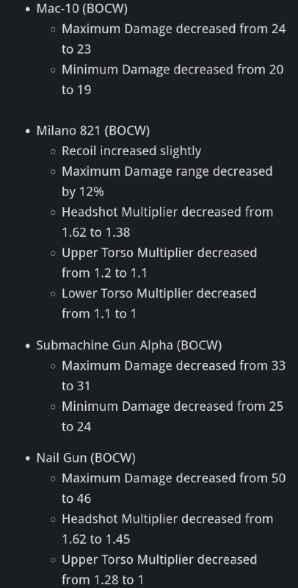Viewport: 298px width, 588px height.
Task: Click Upper Torso Multiplier 1.28 to 1
Action: pyautogui.click(x=159, y=570)
